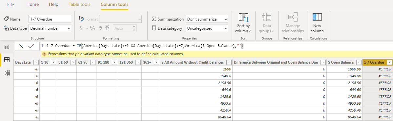Switch to Report view icon
Screen dimensions: 393x121
pyautogui.click(x=7, y=47)
